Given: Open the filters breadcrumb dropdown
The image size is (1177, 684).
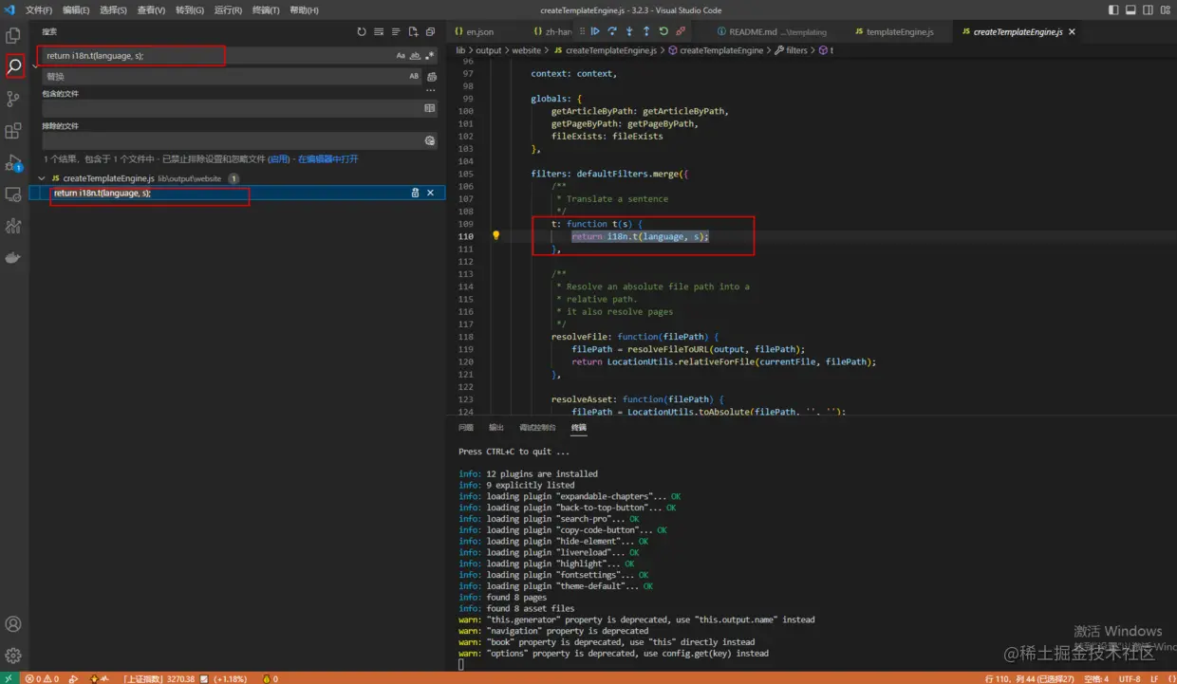Looking at the screenshot, I should tap(796, 50).
